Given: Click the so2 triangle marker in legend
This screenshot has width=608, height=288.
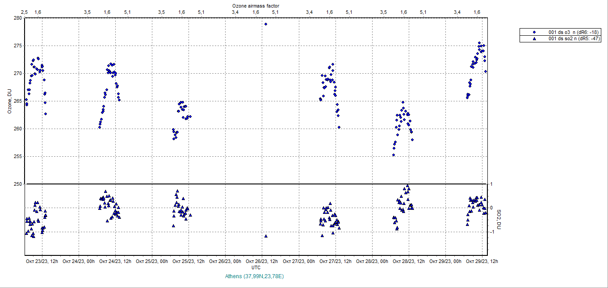Looking at the screenshot, I should pos(534,39).
